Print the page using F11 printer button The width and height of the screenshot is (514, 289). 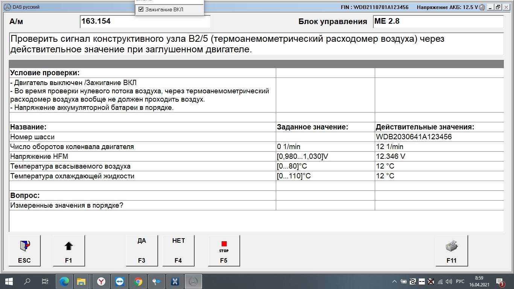[452, 251]
